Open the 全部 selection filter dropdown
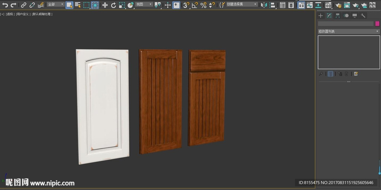 coord(55,4)
